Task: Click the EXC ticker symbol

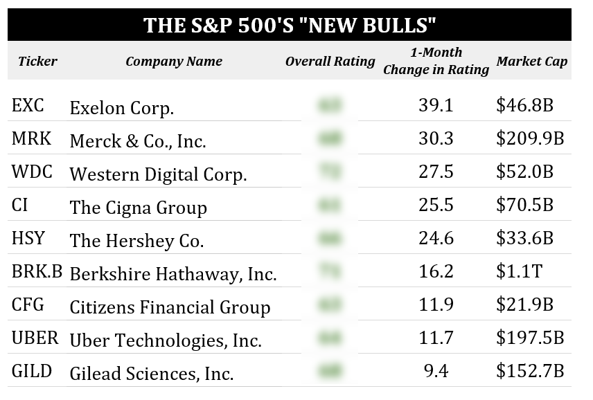Action: 28,105
